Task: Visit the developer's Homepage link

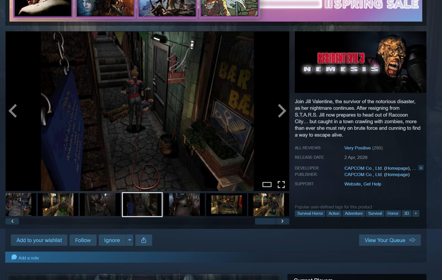Action: [397, 168]
